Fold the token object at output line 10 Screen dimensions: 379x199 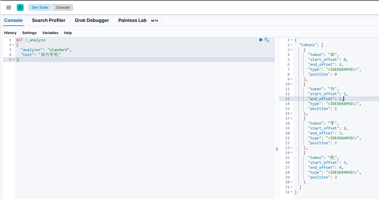click(291, 84)
